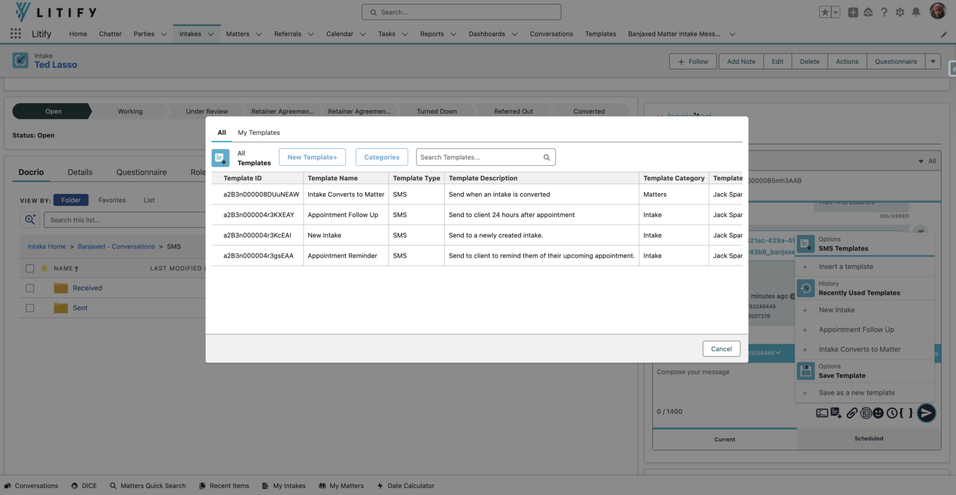Click the Intake record icon beside Ted Lasso
Image resolution: width=956 pixels, height=495 pixels.
click(x=20, y=60)
